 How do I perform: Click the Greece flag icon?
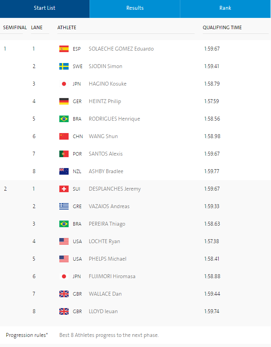(x=64, y=206)
